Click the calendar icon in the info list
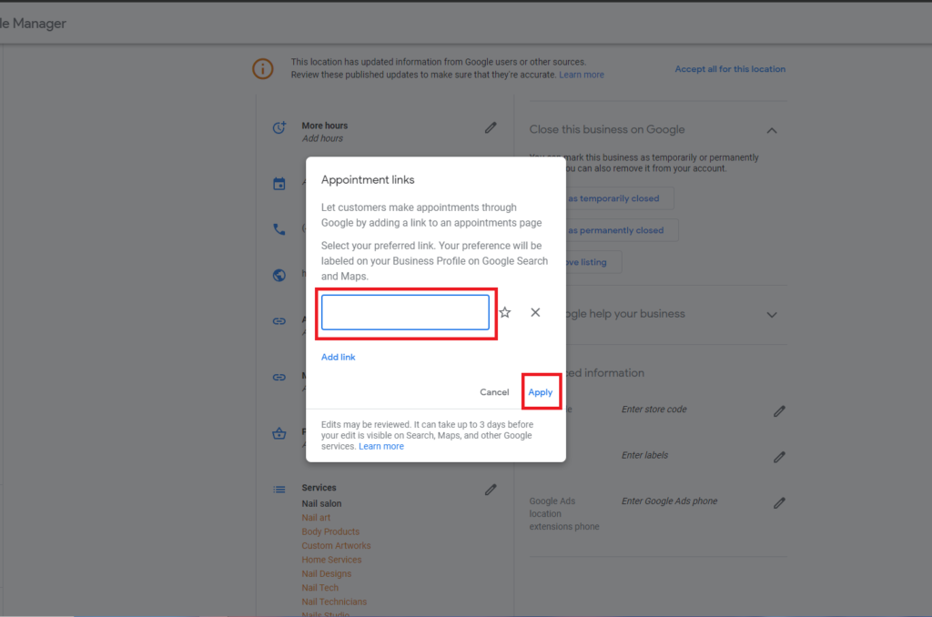Screen dimensions: 932x617 coord(279,184)
